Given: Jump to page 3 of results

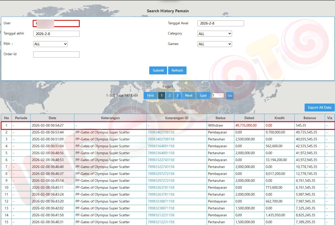Looking at the screenshot, I should (x=177, y=96).
